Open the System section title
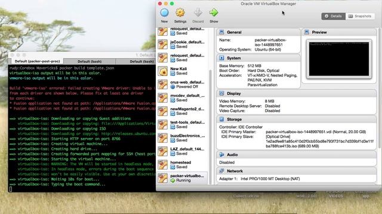This screenshot has height=214, width=382. [233, 58]
